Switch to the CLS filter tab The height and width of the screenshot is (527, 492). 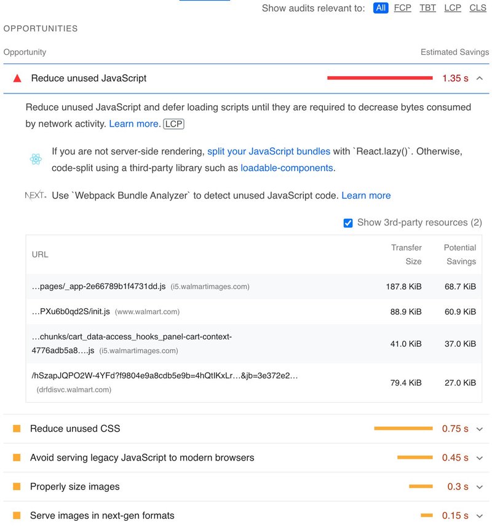pos(478,8)
